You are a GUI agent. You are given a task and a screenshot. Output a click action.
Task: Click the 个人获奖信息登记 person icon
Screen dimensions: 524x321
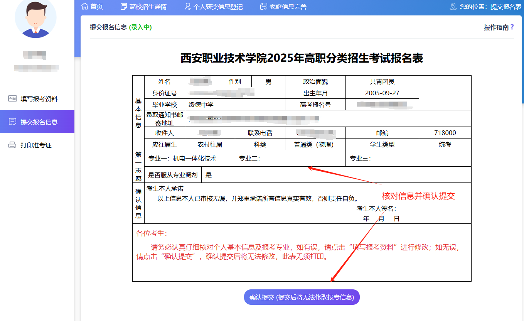tap(188, 7)
